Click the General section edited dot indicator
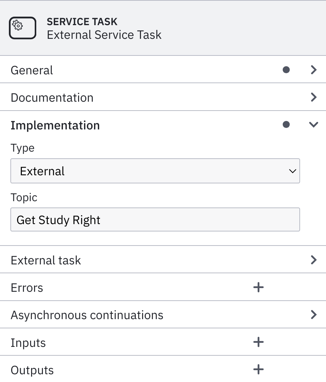The height and width of the screenshot is (382, 326). 286,70
